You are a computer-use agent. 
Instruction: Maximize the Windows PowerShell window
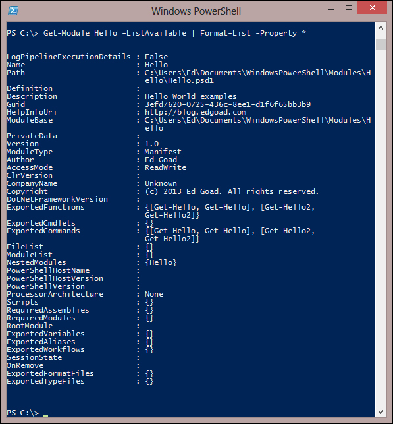click(349, 7)
